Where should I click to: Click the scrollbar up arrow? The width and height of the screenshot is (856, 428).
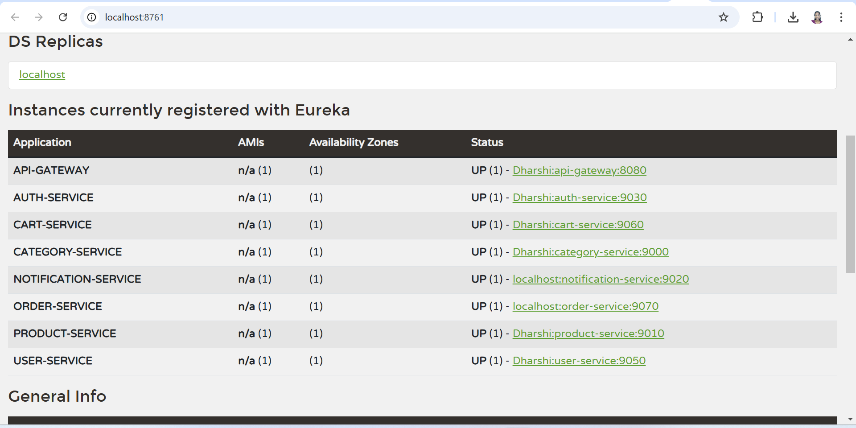coord(850,40)
